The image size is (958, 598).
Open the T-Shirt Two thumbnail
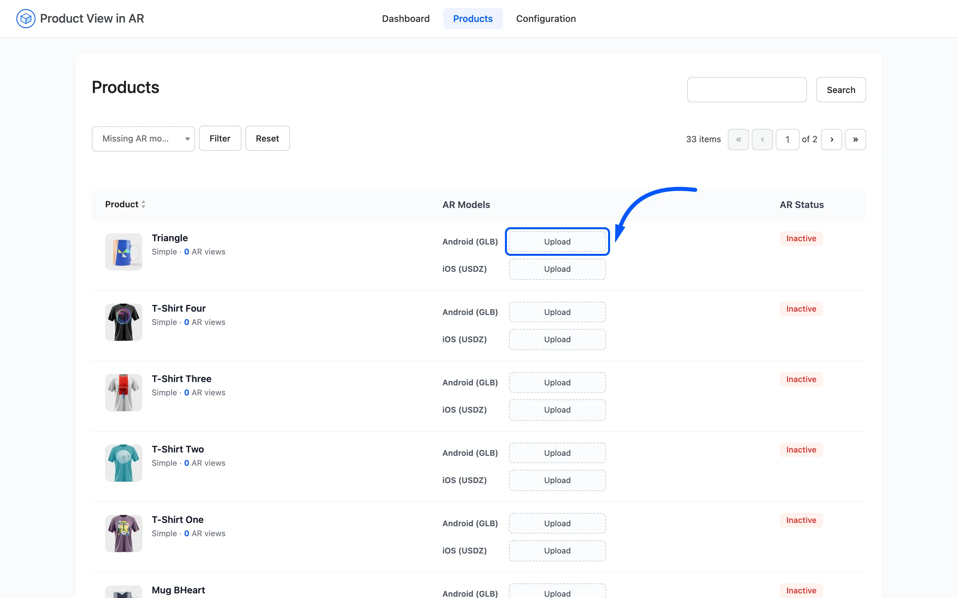[123, 463]
